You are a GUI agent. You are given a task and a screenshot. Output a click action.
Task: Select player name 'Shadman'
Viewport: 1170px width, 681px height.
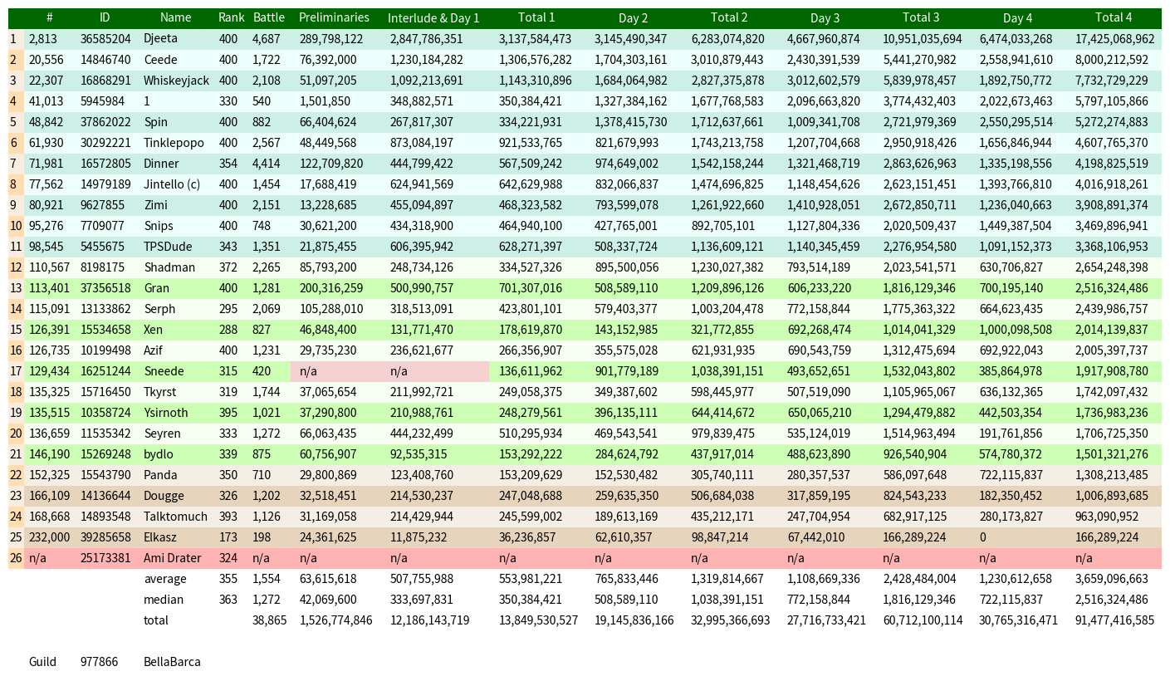point(169,267)
